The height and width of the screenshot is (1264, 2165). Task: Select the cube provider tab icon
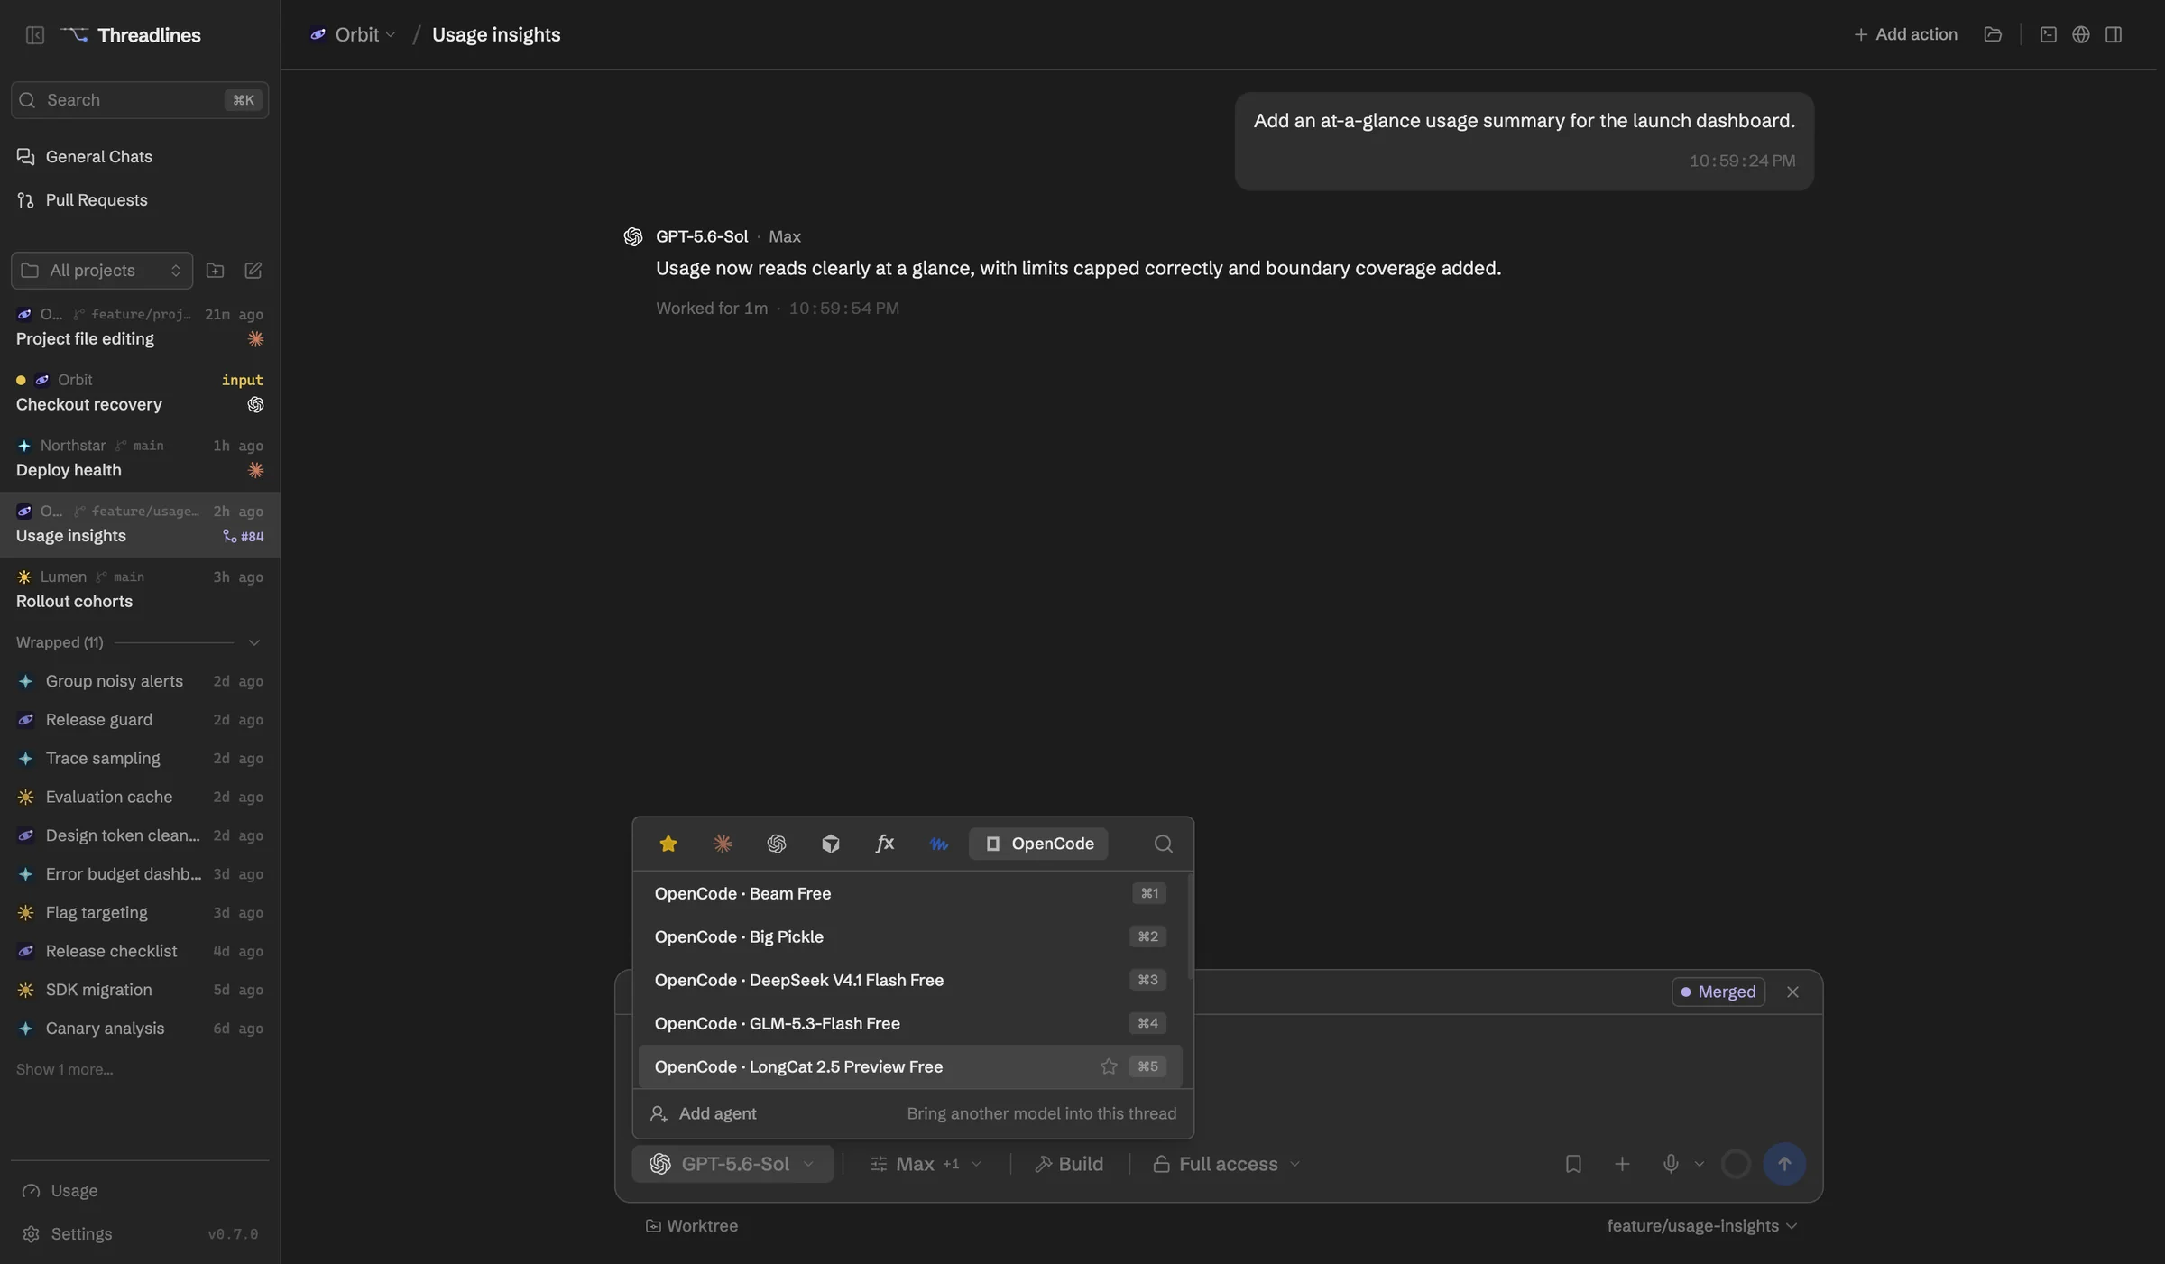pyautogui.click(x=831, y=844)
